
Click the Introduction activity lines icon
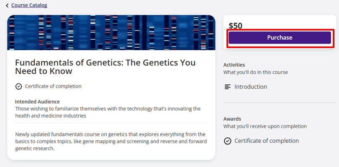(227, 87)
